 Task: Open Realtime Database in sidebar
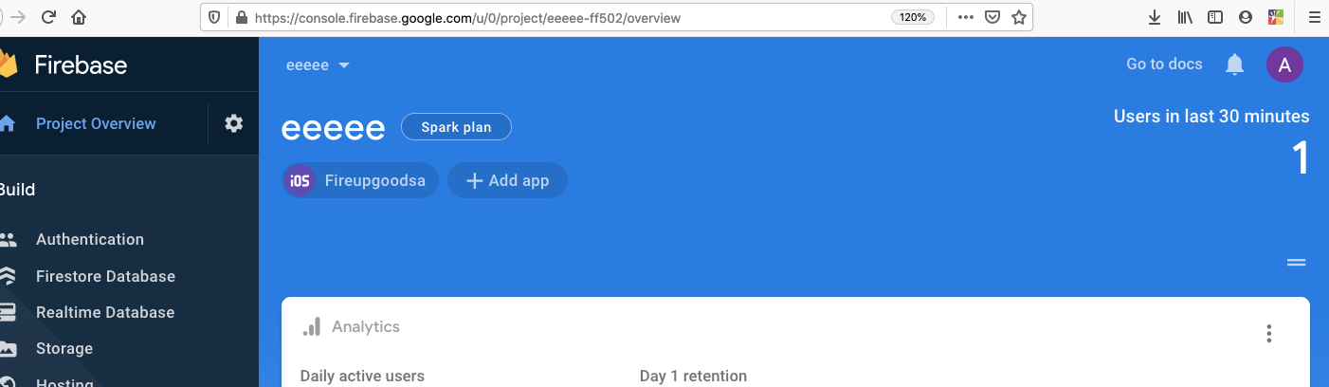pyautogui.click(x=105, y=312)
